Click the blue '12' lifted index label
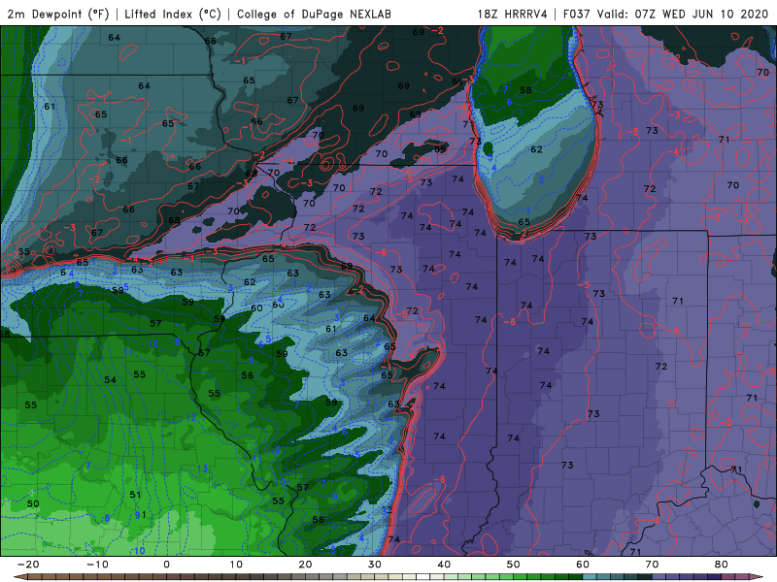This screenshot has width=777, height=582. click(x=190, y=417)
